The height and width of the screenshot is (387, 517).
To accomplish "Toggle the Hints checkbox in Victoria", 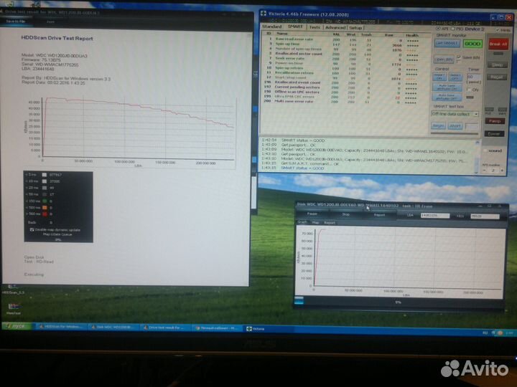I will pyautogui.click(x=497, y=30).
